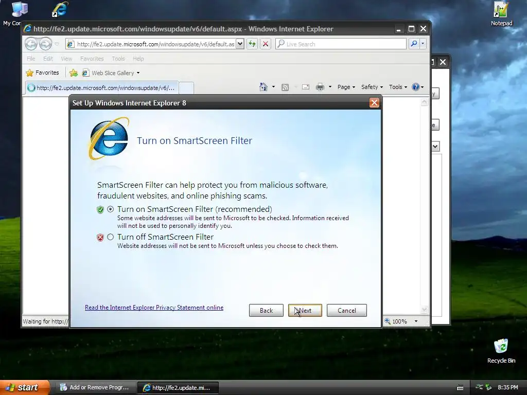Open the zoom level 100% control
Viewport: 527px width, 395px height.
396,321
